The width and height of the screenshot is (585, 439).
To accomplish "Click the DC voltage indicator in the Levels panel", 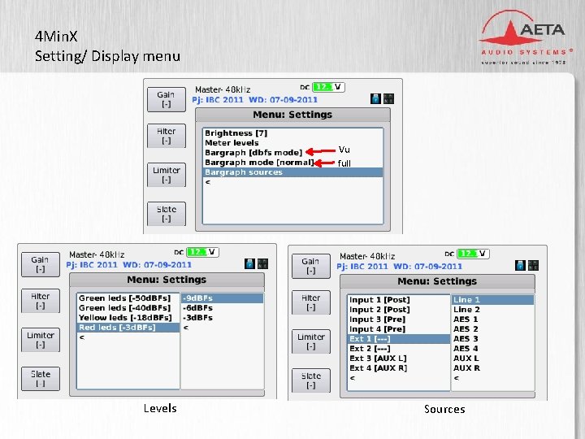I will (x=202, y=252).
